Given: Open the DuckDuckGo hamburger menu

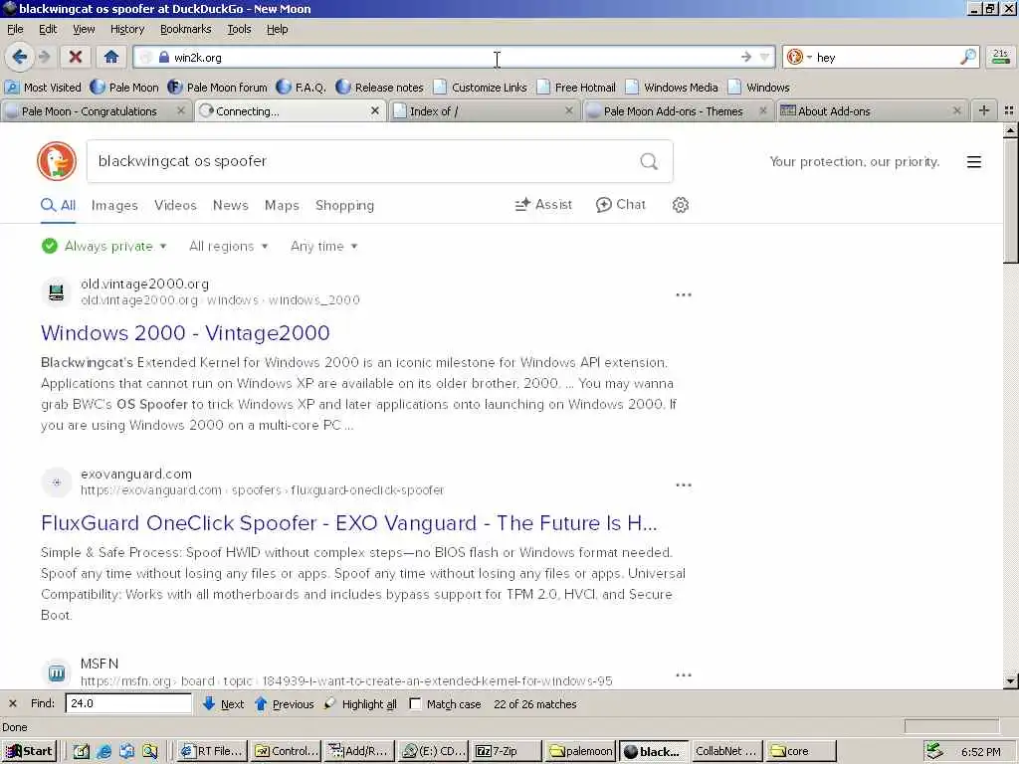Looking at the screenshot, I should 973,162.
